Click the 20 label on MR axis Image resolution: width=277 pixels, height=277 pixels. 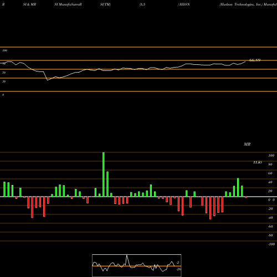pyautogui.click(x=270, y=191)
